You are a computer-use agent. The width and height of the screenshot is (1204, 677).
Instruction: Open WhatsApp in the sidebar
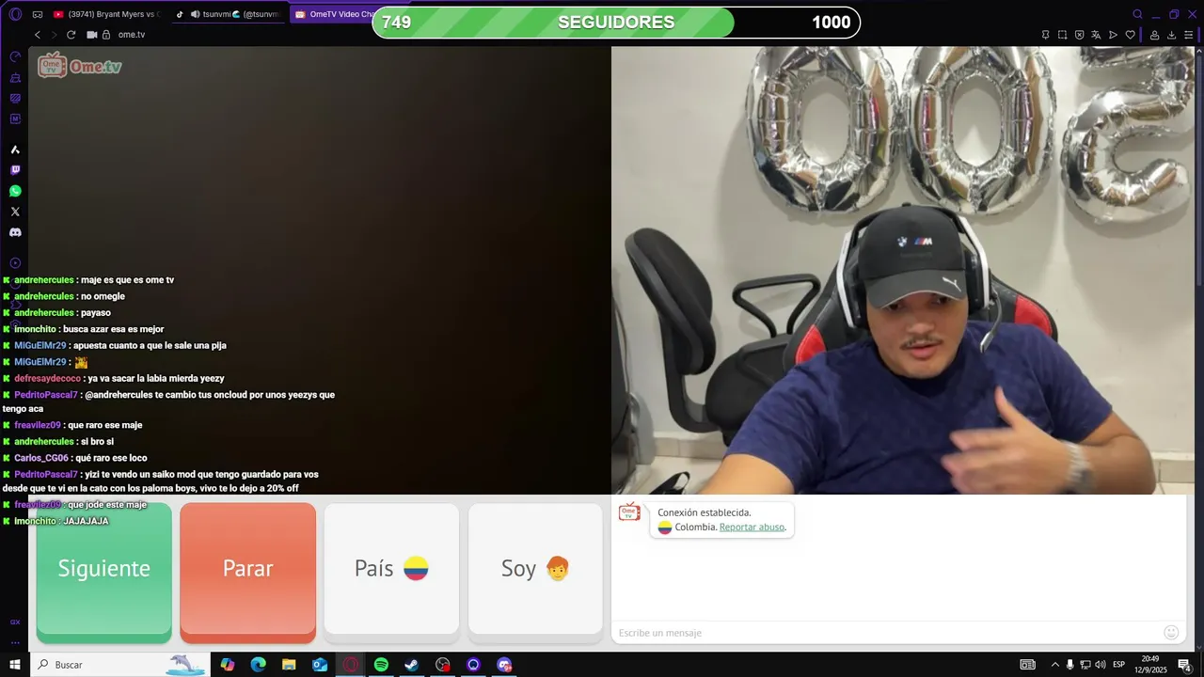tap(15, 191)
